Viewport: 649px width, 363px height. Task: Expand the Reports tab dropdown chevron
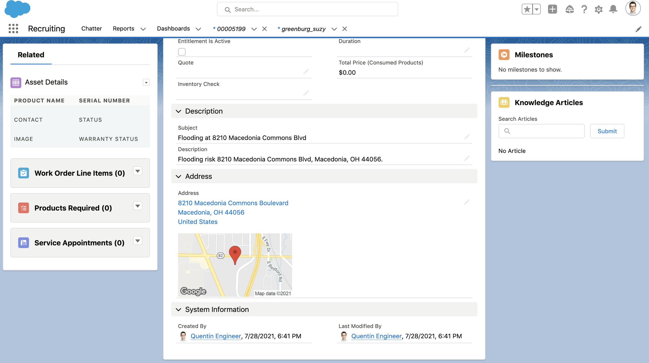click(x=143, y=29)
